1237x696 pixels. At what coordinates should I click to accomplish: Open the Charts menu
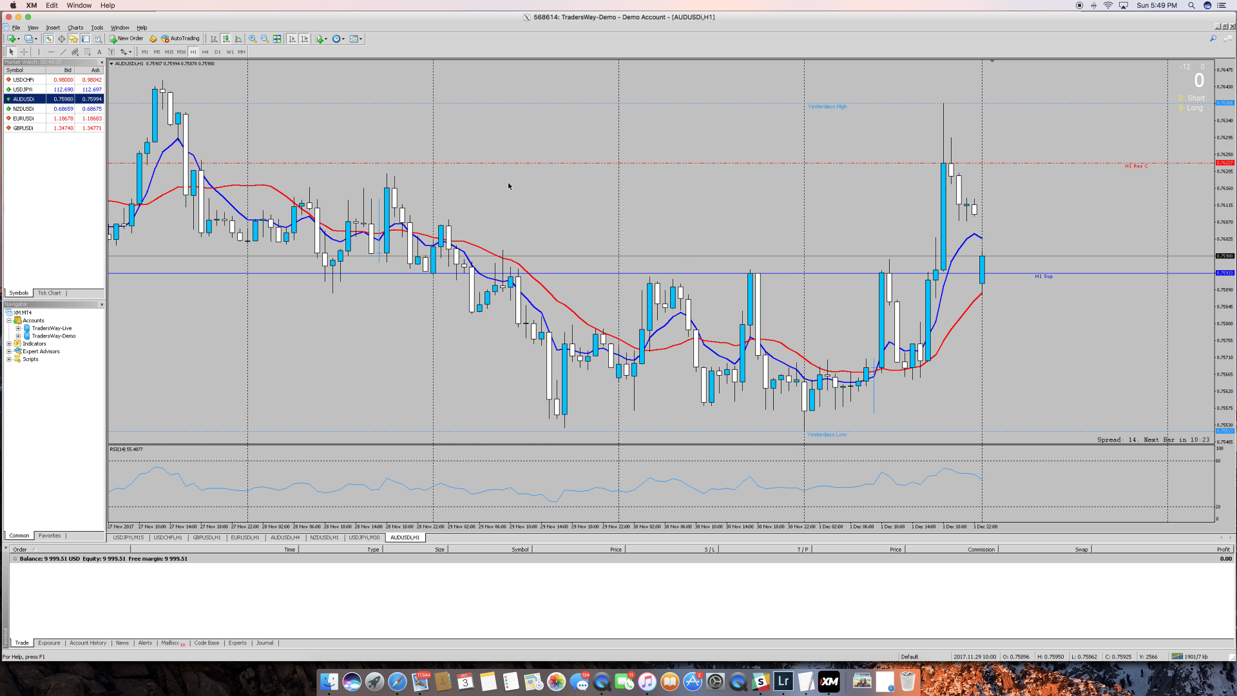[x=75, y=28]
